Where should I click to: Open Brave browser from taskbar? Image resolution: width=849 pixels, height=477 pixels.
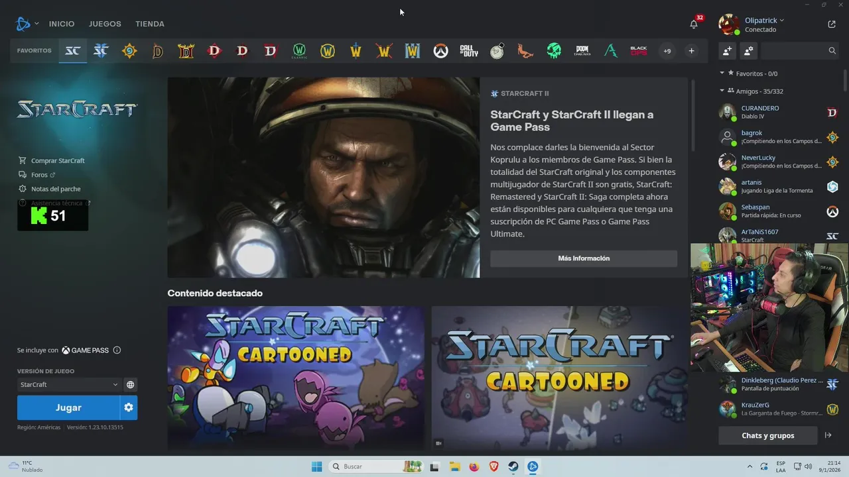pos(493,466)
